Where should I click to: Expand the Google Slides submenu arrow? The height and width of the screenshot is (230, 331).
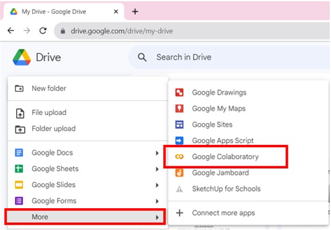[157, 185]
